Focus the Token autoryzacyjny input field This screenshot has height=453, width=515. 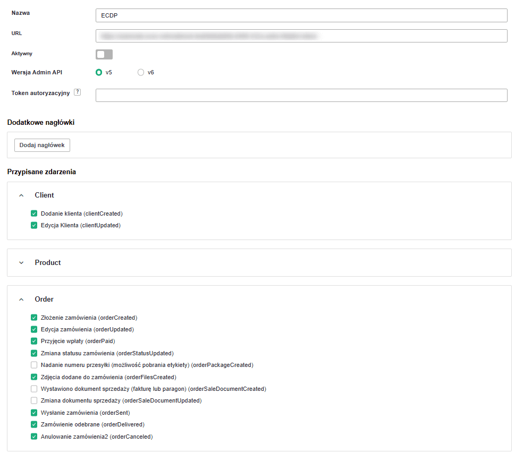(301, 95)
